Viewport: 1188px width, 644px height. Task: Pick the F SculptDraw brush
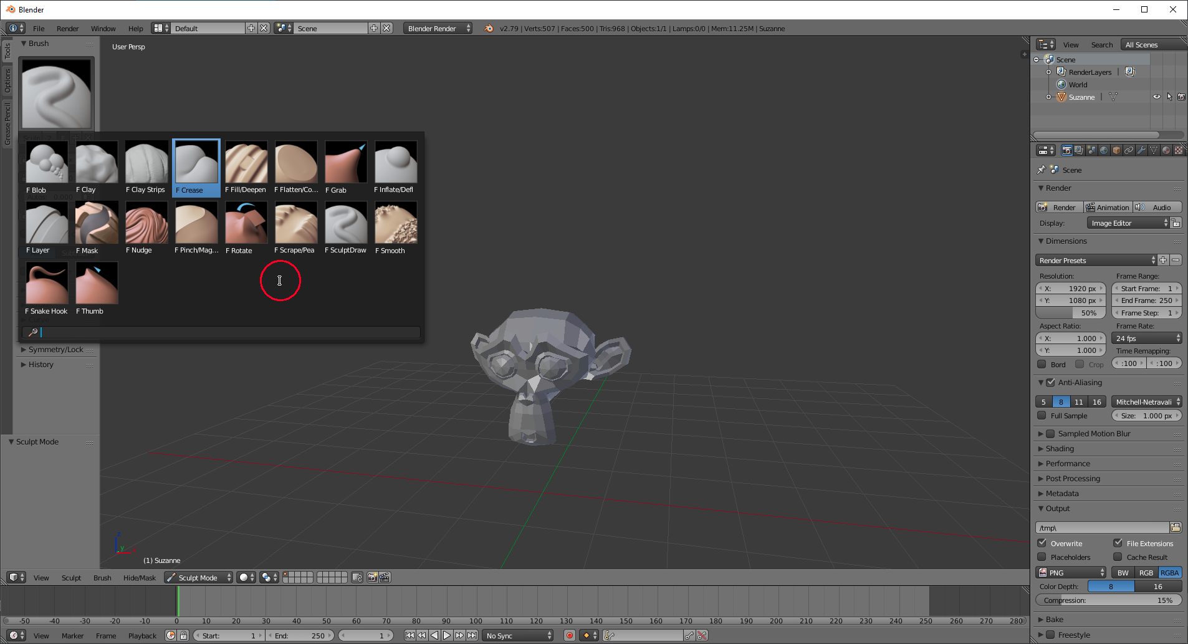click(x=346, y=228)
